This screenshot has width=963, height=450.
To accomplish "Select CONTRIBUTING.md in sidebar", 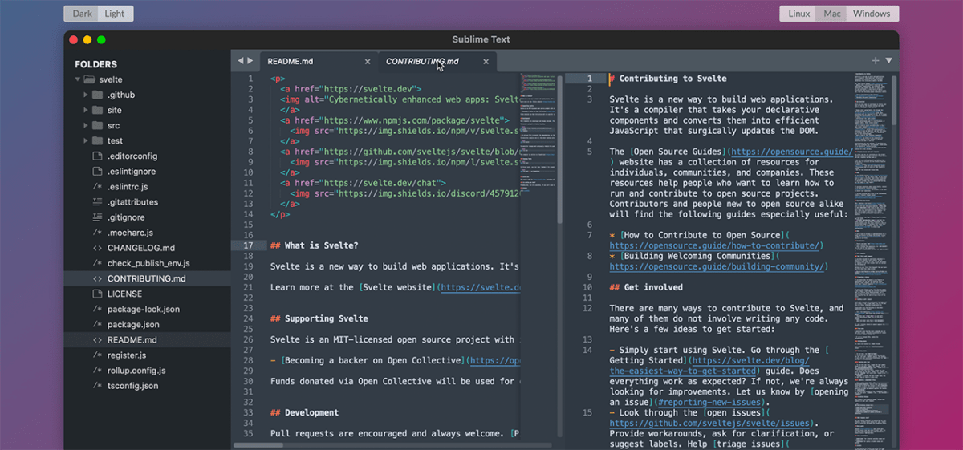I will coord(147,278).
